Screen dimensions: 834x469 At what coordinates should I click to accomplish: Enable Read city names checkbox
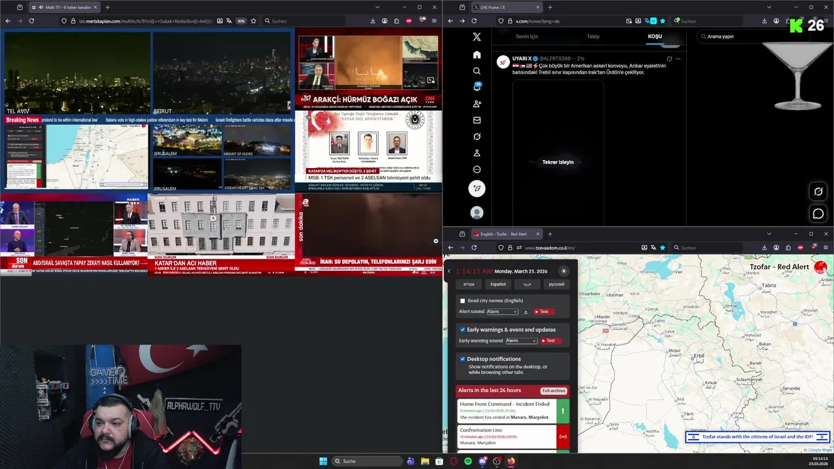click(x=463, y=301)
